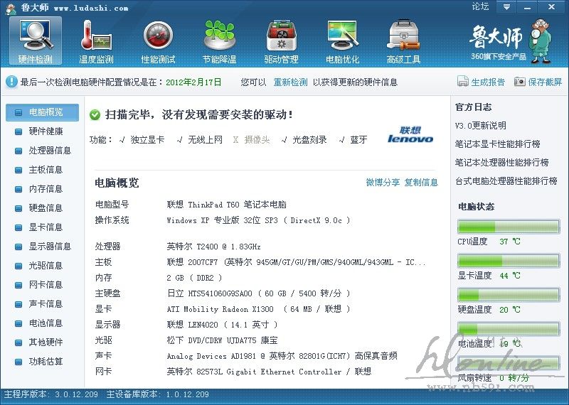569x405 pixels.
Task: Open 高级工具 advanced tools
Action: (x=403, y=41)
